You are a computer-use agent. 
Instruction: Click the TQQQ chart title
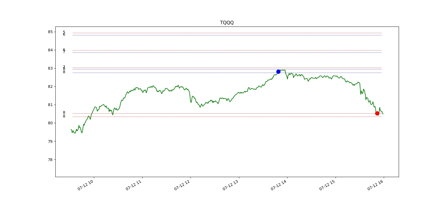point(227,23)
